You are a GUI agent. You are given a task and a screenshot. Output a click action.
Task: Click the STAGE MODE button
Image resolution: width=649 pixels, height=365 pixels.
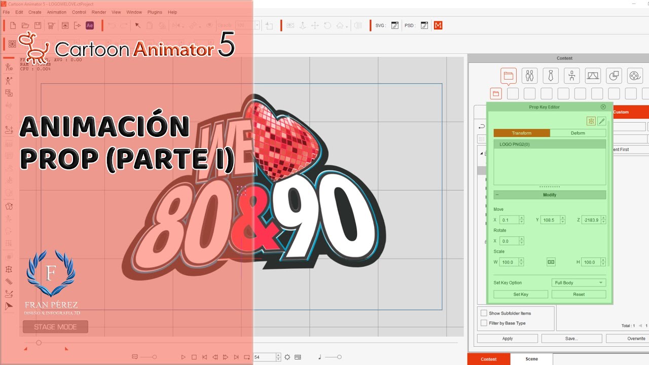55,327
